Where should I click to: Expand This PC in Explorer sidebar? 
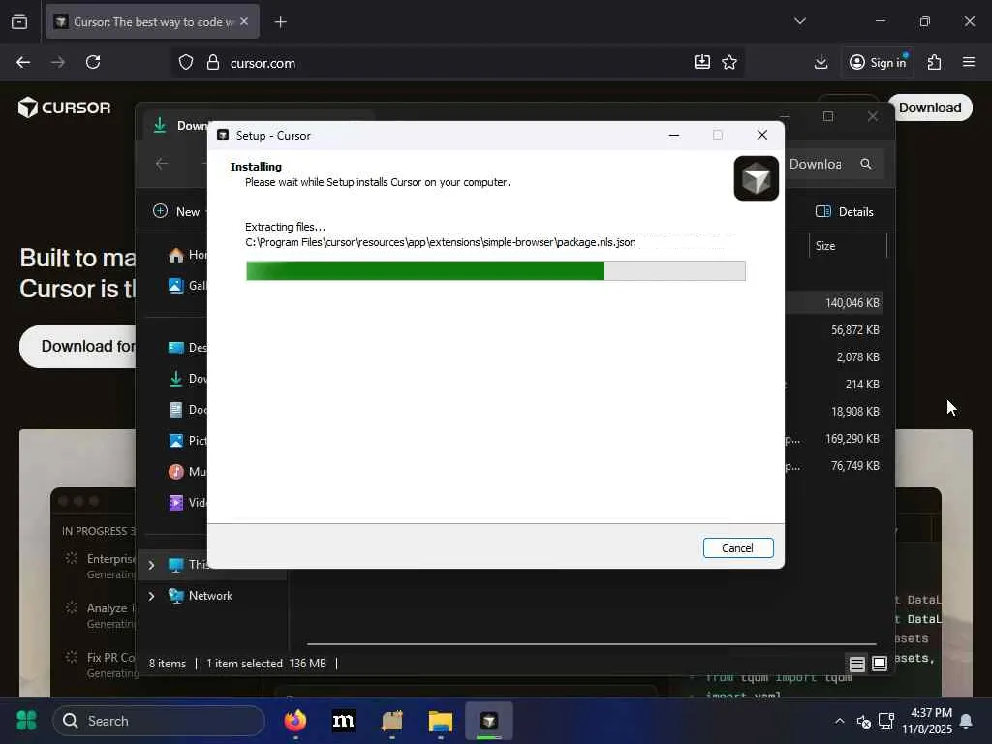click(151, 565)
